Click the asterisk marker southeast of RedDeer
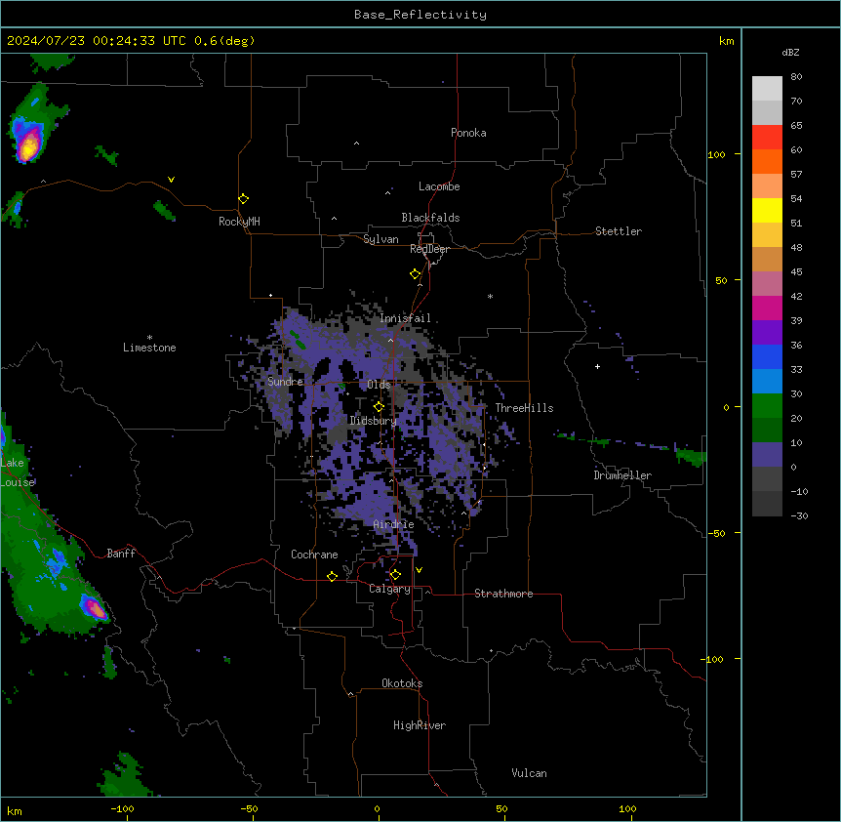 (x=490, y=296)
